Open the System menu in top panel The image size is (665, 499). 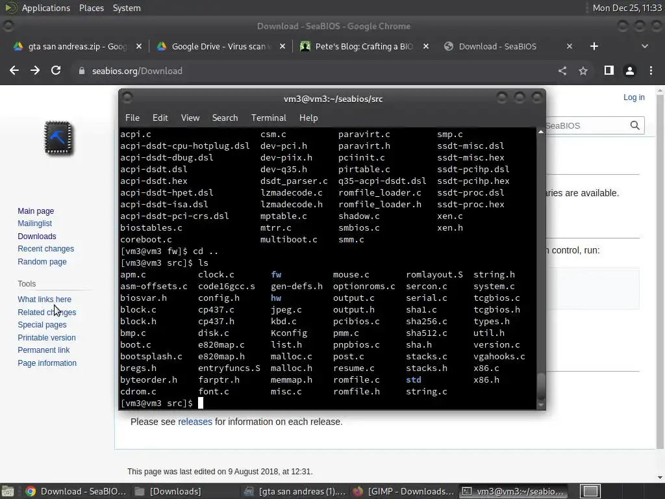127,8
